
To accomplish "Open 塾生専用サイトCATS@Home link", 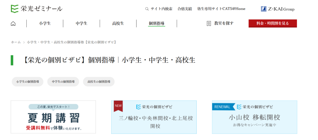I will [x=221, y=9].
